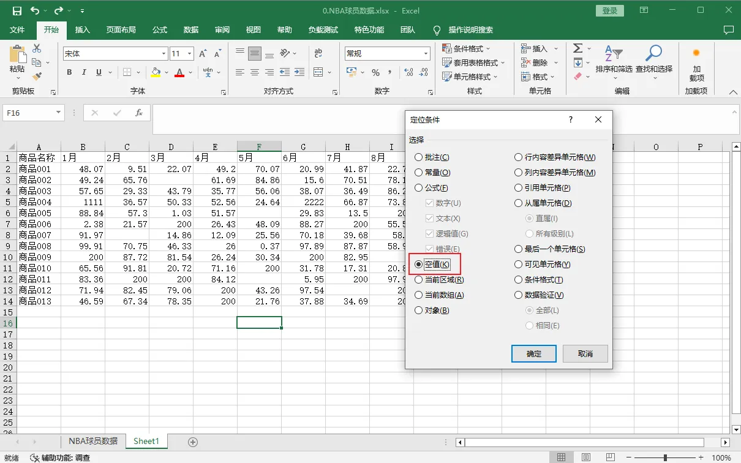Select the 批注 radio option
The width and height of the screenshot is (741, 463).
tap(432, 157)
